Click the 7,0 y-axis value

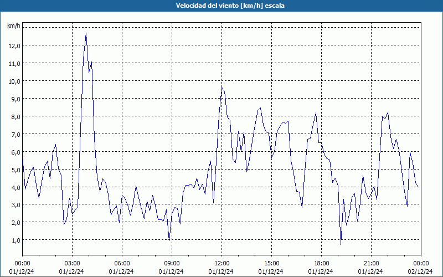tap(16, 135)
